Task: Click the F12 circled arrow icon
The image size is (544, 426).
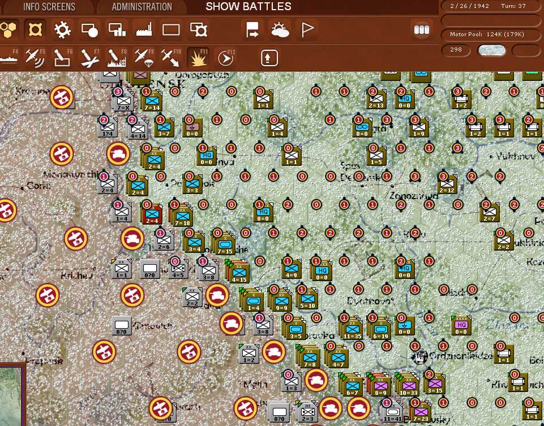Action: click(x=226, y=57)
